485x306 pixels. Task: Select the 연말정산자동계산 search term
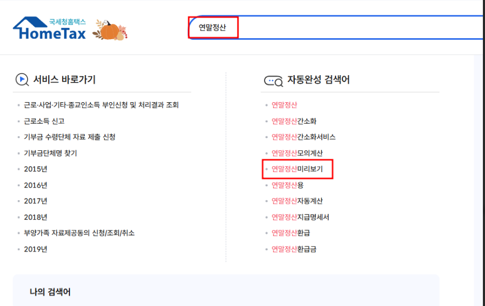click(297, 201)
